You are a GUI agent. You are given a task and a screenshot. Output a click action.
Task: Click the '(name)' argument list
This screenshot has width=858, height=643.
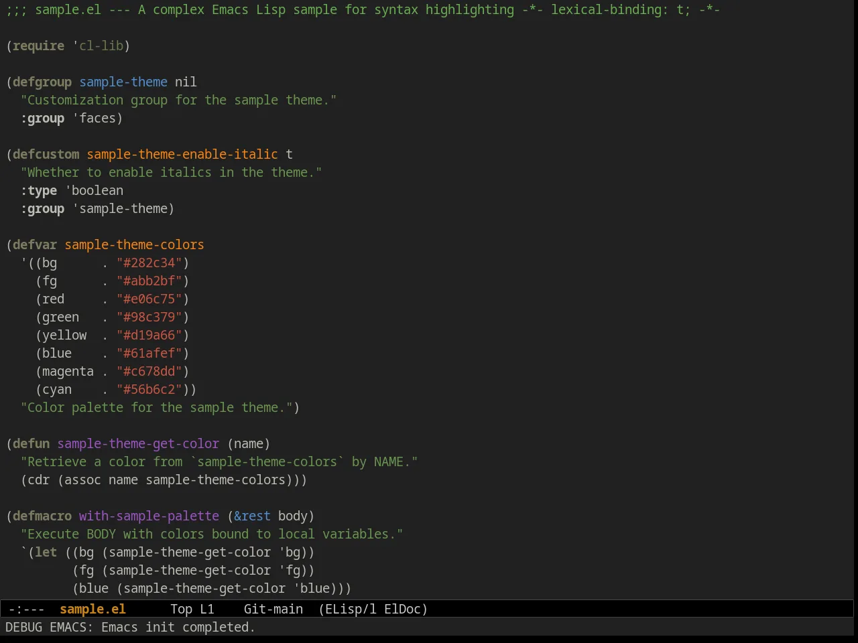click(249, 443)
